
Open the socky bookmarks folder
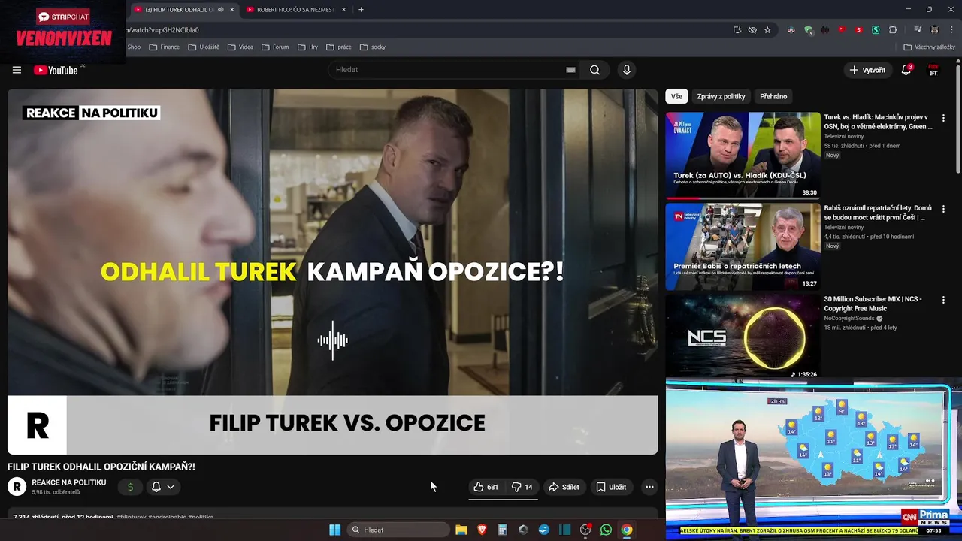(x=373, y=47)
